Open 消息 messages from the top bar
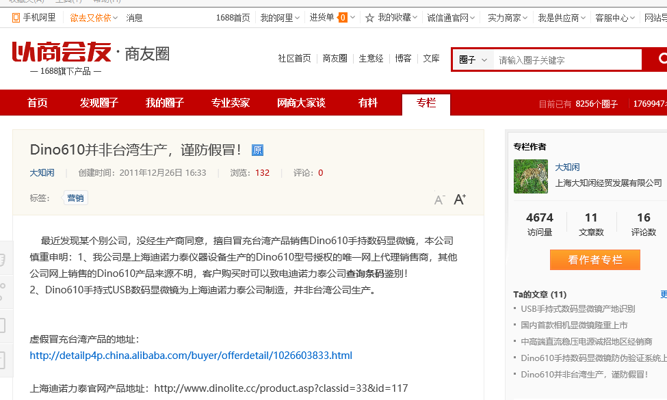The height and width of the screenshot is (400, 667). (134, 18)
